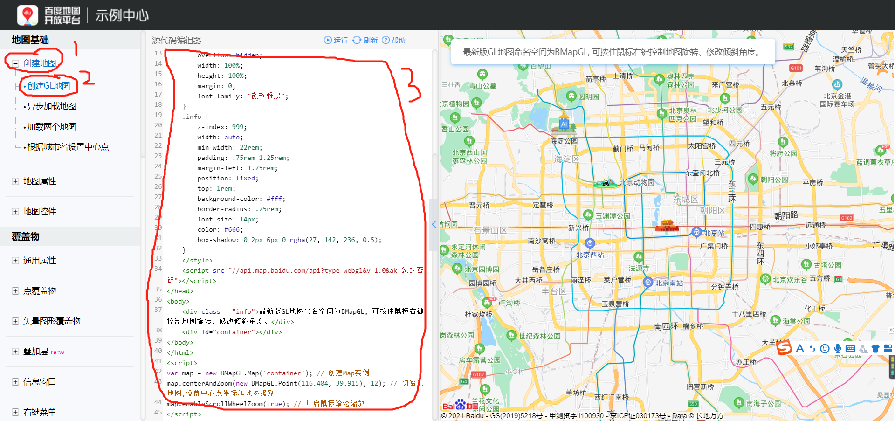This screenshot has height=421, width=895.
Task: Expand the 地图属性 section
Action: coord(15,181)
